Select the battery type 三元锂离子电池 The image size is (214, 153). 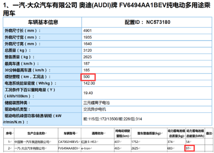(96, 103)
